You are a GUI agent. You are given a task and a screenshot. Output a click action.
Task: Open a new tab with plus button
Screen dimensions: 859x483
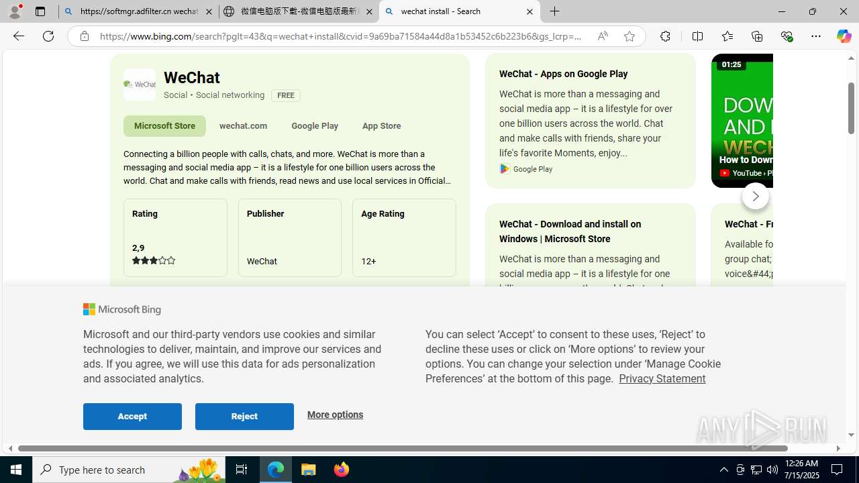coord(555,11)
